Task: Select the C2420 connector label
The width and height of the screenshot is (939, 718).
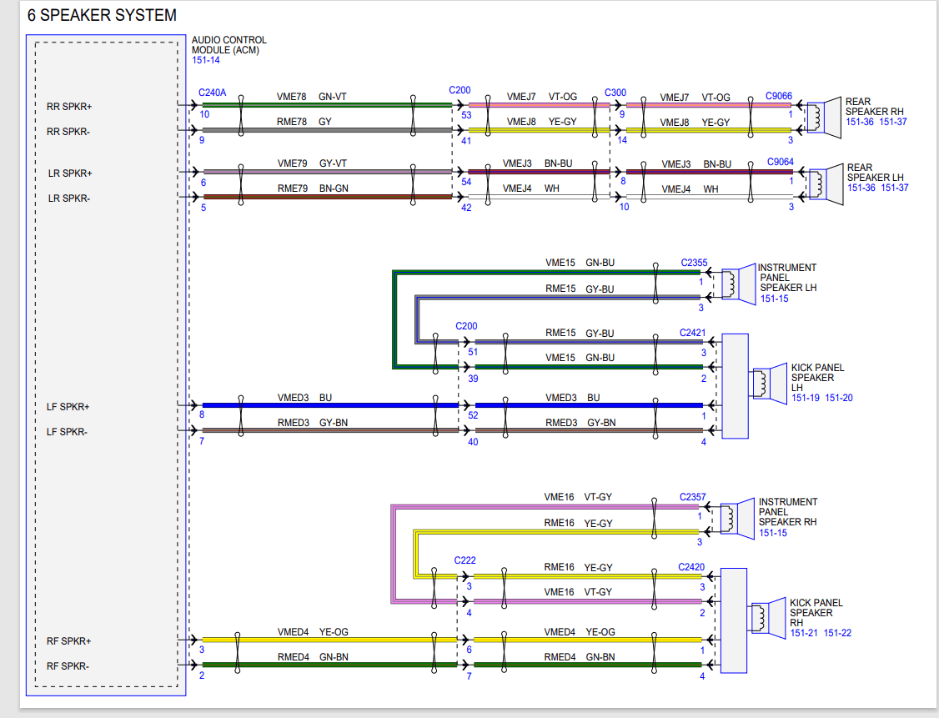Action: tap(691, 566)
